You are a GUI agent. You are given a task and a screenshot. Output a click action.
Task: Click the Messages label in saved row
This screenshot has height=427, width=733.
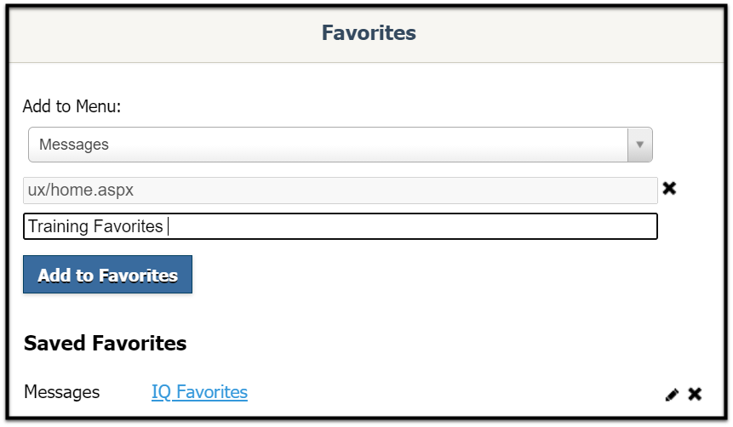[x=61, y=392]
